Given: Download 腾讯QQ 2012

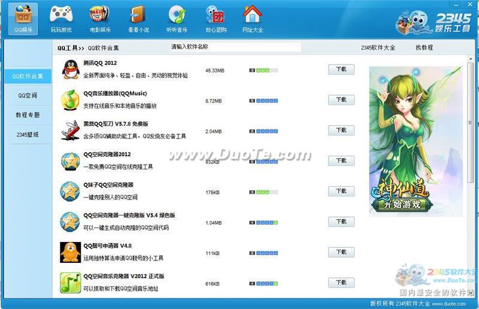Looking at the screenshot, I should [341, 69].
